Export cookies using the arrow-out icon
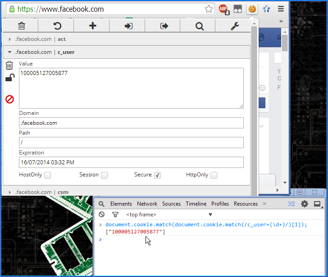328x277 pixels. [164, 26]
